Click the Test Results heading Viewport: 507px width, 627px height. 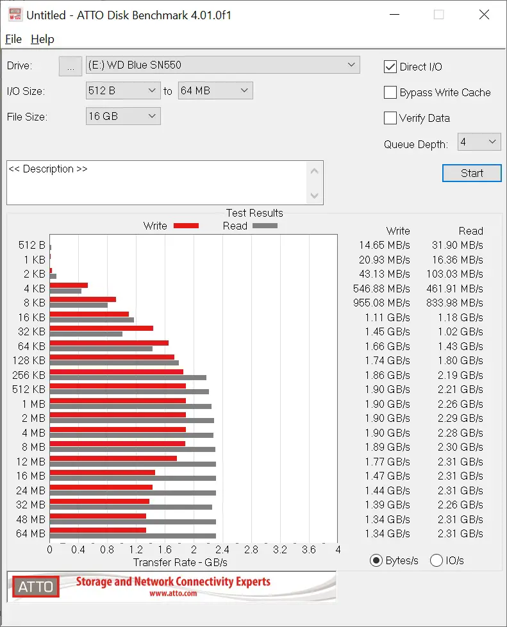[x=254, y=213]
